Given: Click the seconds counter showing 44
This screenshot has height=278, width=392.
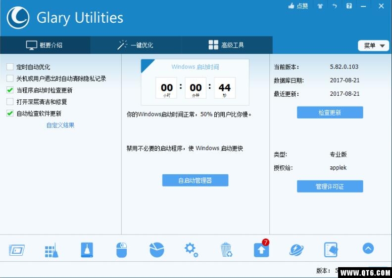Looking at the screenshot, I should pos(225,88).
